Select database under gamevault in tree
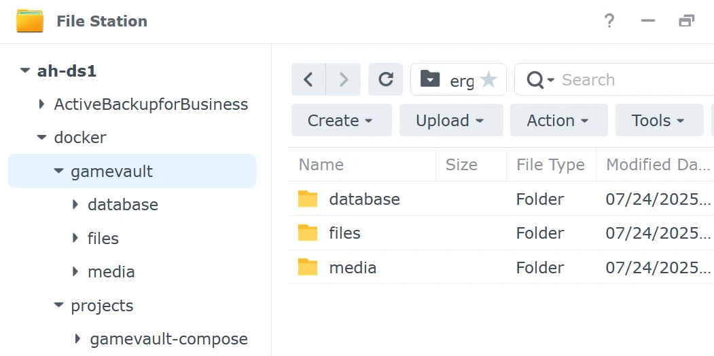 point(123,205)
